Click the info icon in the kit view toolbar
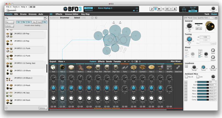Screen dimensions: 222x118 (x=92, y=18)
